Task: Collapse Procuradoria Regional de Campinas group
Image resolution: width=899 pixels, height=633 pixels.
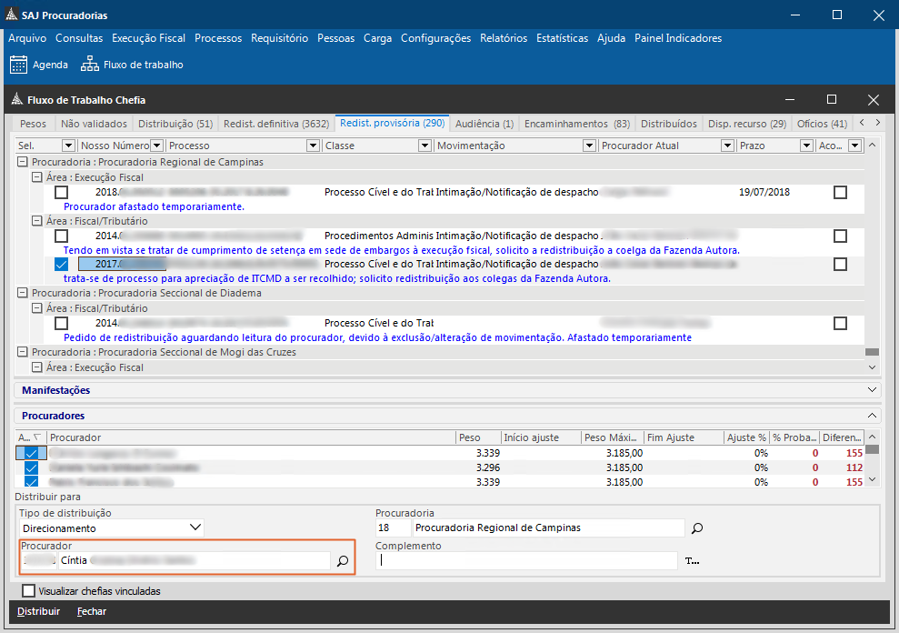Action: coord(23,162)
